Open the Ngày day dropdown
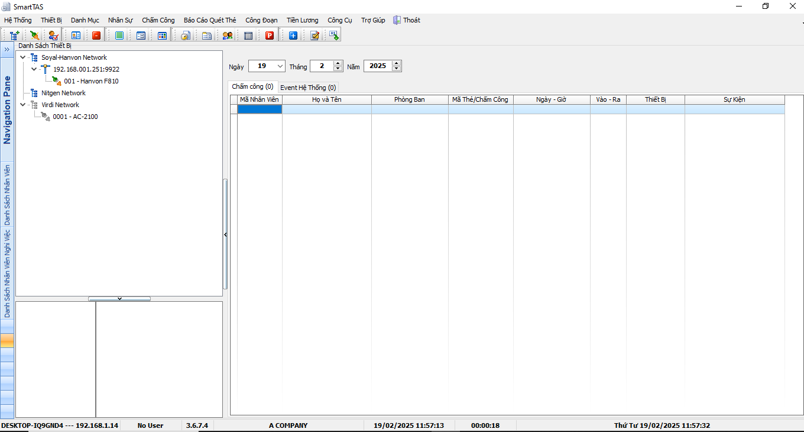The width and height of the screenshot is (804, 432). click(280, 66)
